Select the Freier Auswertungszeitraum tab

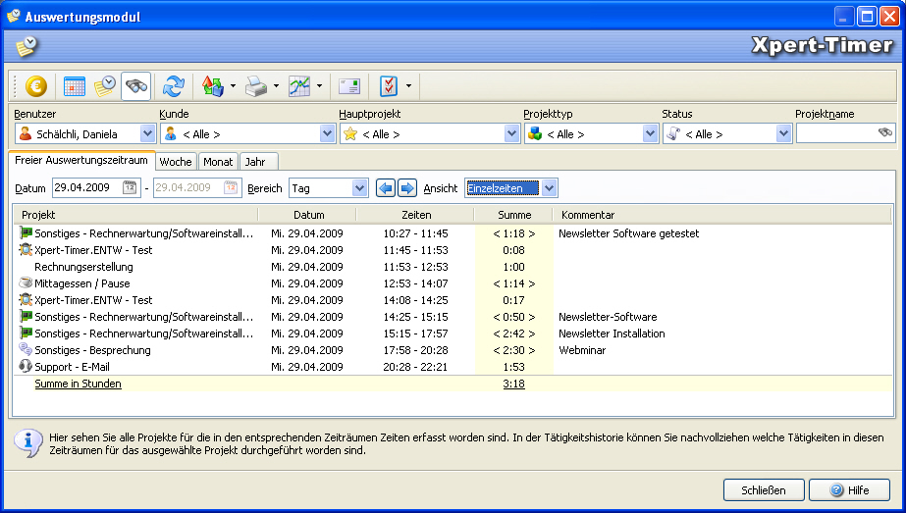[81, 160]
